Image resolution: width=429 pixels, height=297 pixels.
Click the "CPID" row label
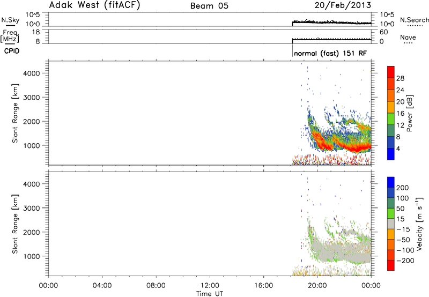[x=12, y=51]
